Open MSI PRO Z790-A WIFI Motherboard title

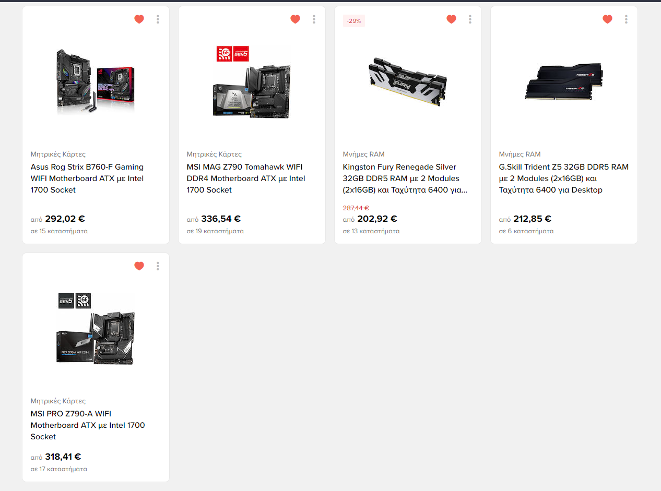(x=88, y=425)
